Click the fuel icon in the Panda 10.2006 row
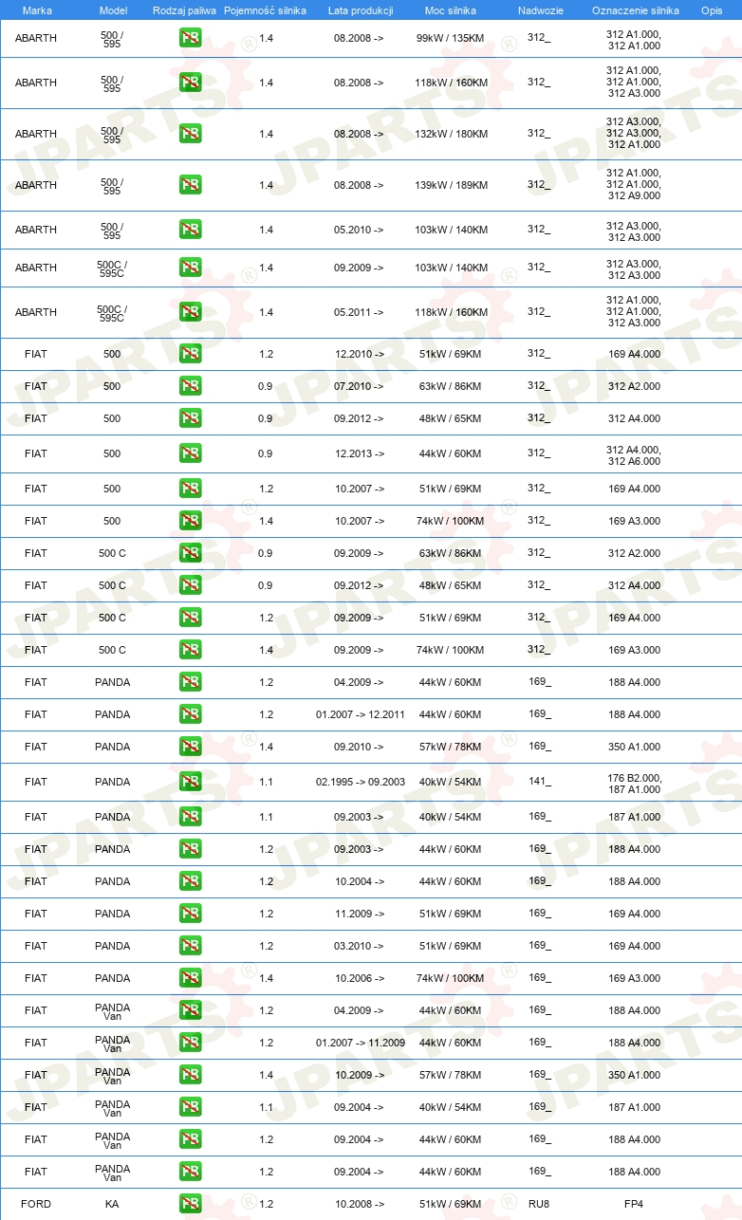Screen dimensions: 742x1220 click(x=190, y=978)
